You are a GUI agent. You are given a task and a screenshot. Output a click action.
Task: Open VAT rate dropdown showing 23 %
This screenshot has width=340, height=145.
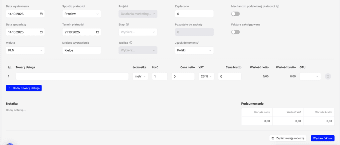point(206,76)
